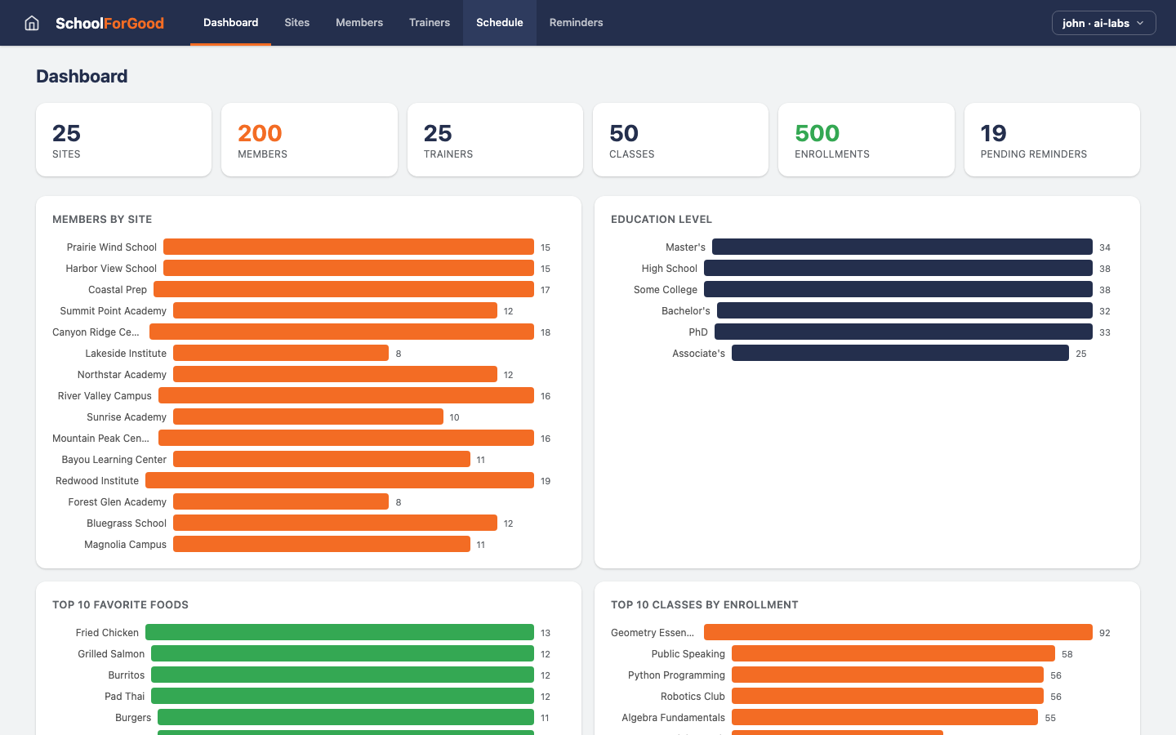The image size is (1176, 735).
Task: Select the Fried Chicken bar in favorite foods
Action: 339,632
